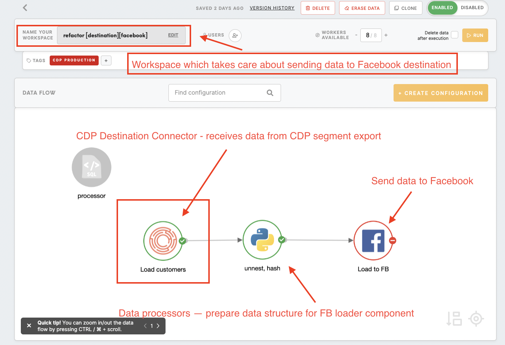The image size is (505, 345).
Task: Tick the Delete data after execution checkbox
Action: 455,35
